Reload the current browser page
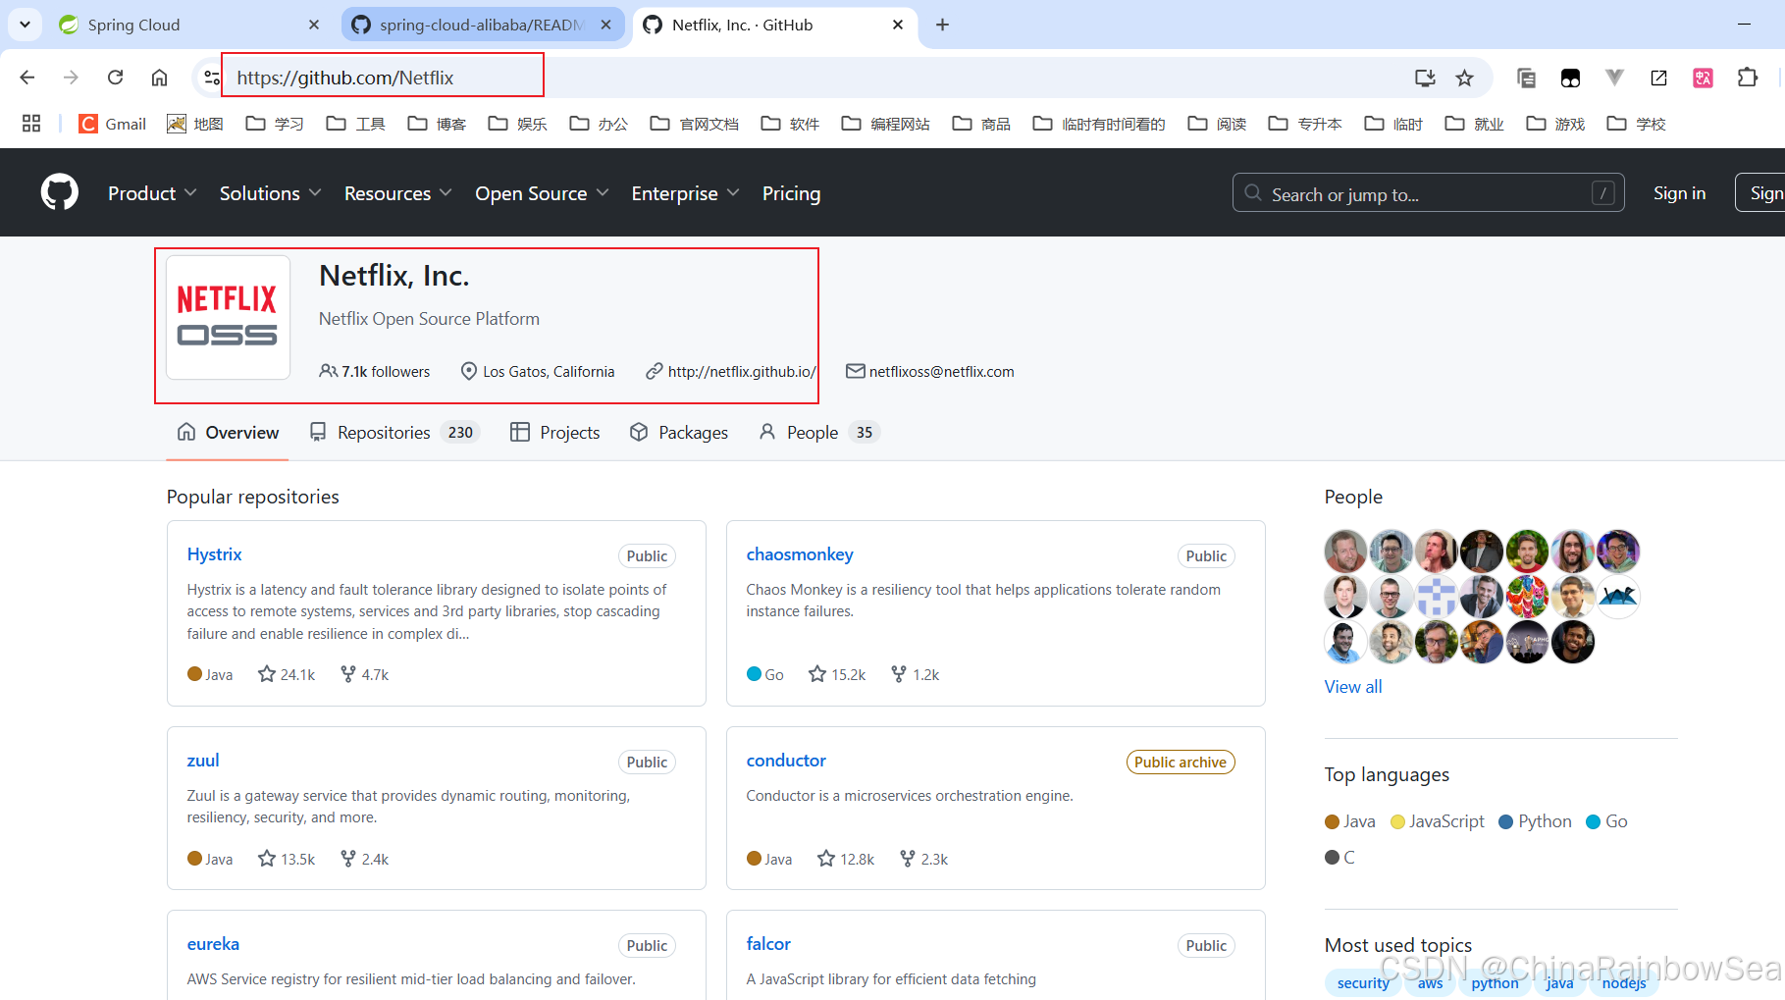This screenshot has width=1785, height=1000. point(116,78)
